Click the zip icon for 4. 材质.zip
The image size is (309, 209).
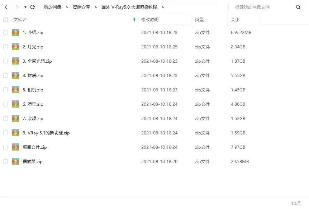[x=15, y=76]
